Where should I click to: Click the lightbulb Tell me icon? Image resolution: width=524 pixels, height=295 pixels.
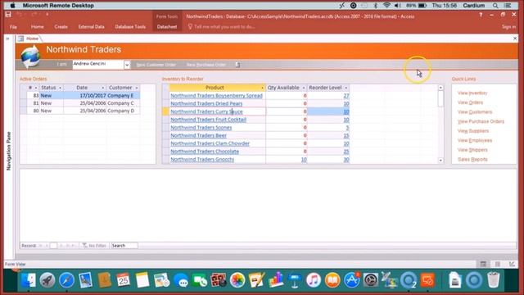click(190, 26)
